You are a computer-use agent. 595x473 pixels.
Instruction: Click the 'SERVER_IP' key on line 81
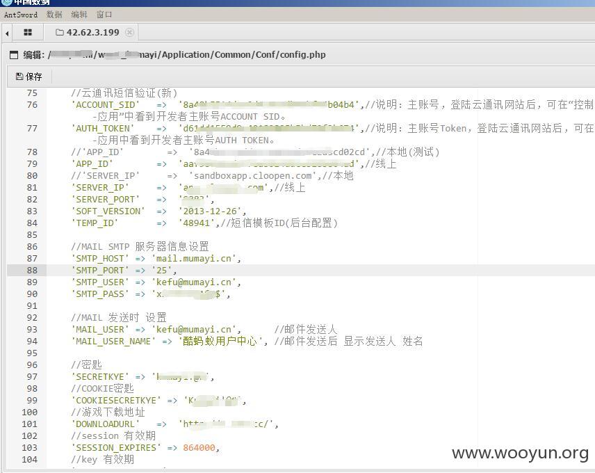pos(100,188)
